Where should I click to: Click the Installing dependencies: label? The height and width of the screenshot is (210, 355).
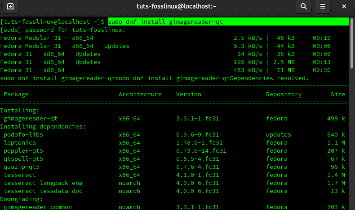(43, 127)
